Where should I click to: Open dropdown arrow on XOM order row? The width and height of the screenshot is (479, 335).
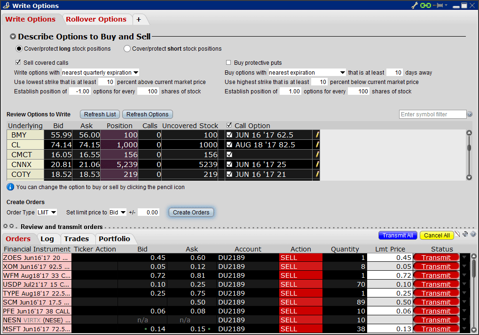[464, 266]
